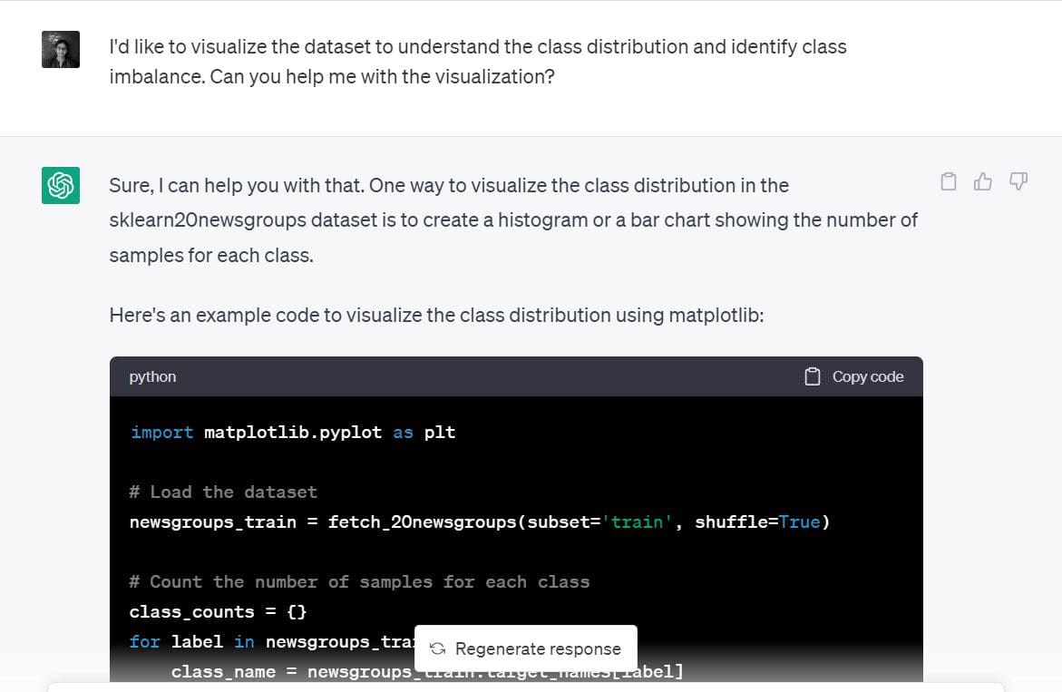Click the 'for label in' code line

pyautogui.click(x=271, y=642)
